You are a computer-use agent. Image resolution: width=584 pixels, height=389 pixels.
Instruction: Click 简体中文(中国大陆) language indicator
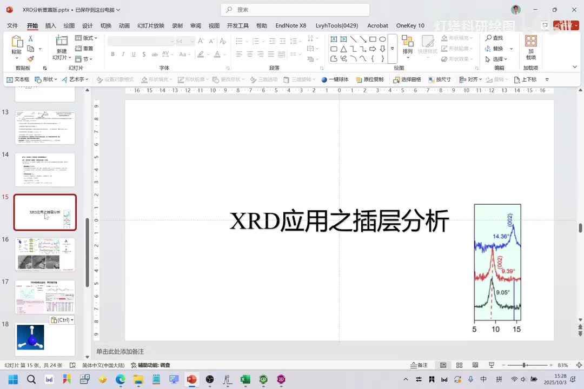tap(103, 365)
